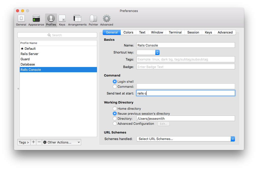Open the Shortcut key dropdown

coord(148,52)
